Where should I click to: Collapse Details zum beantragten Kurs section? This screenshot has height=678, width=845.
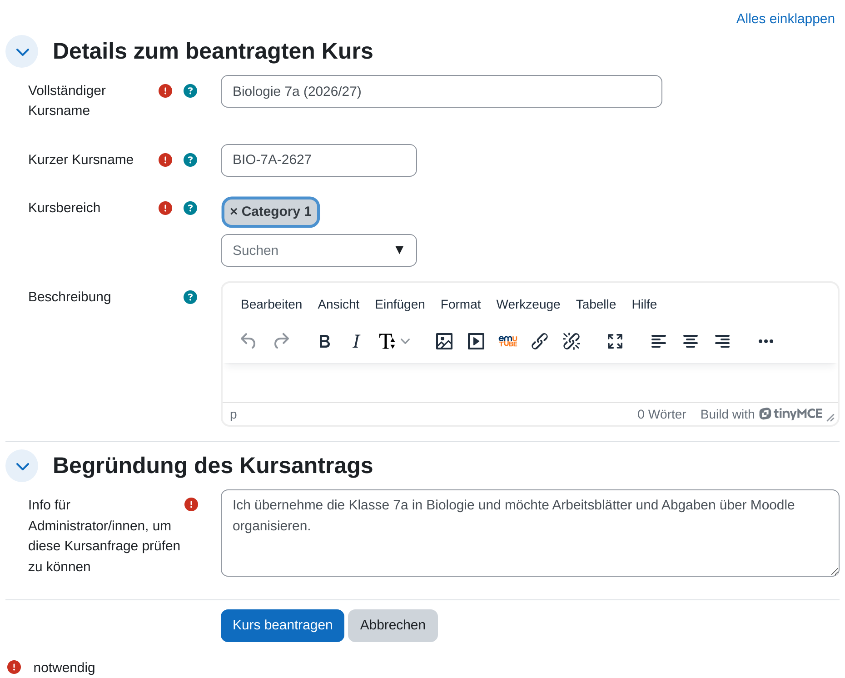point(22,51)
